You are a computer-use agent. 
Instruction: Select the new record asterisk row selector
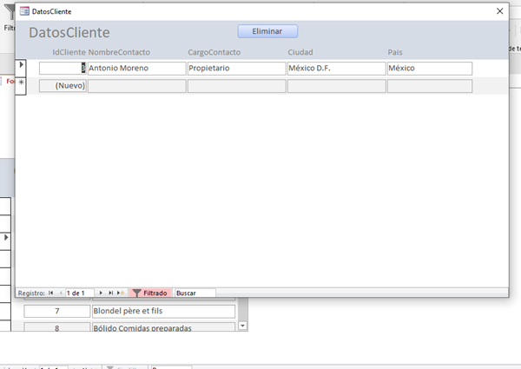[x=21, y=86]
